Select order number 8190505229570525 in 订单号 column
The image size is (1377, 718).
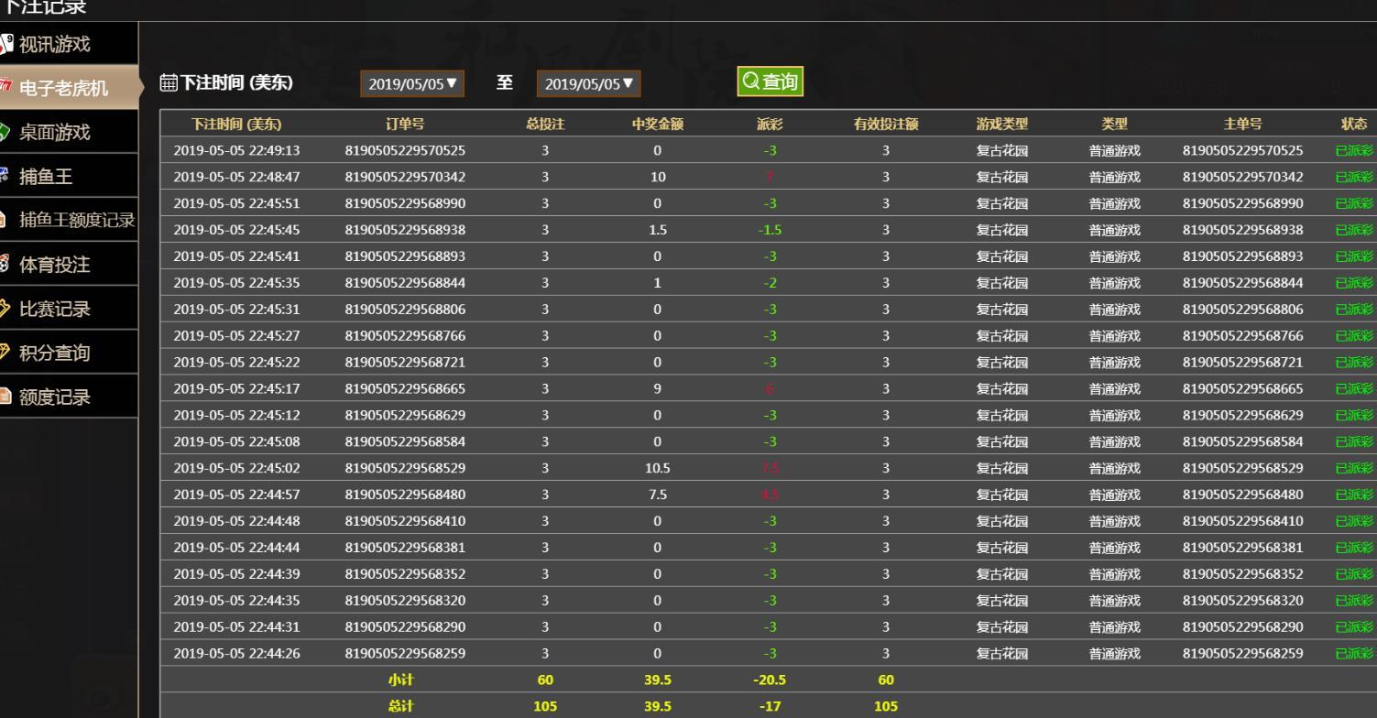coord(405,150)
